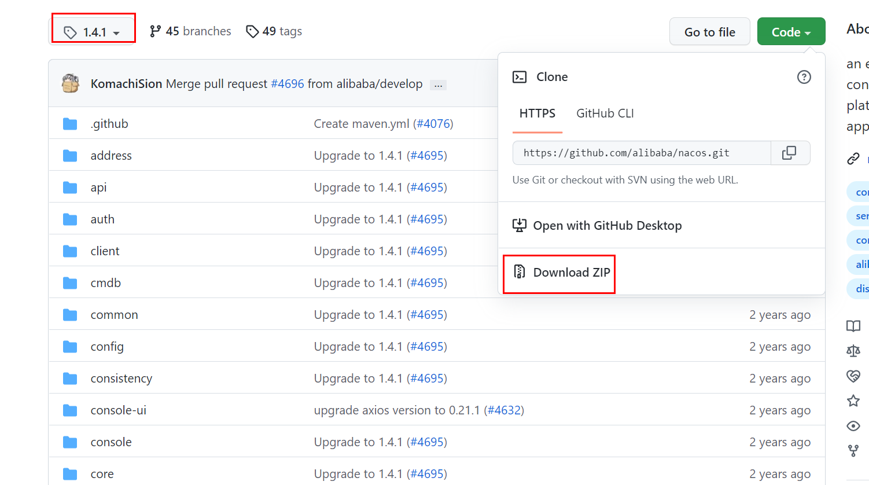Click the .github folder icon

(x=70, y=124)
